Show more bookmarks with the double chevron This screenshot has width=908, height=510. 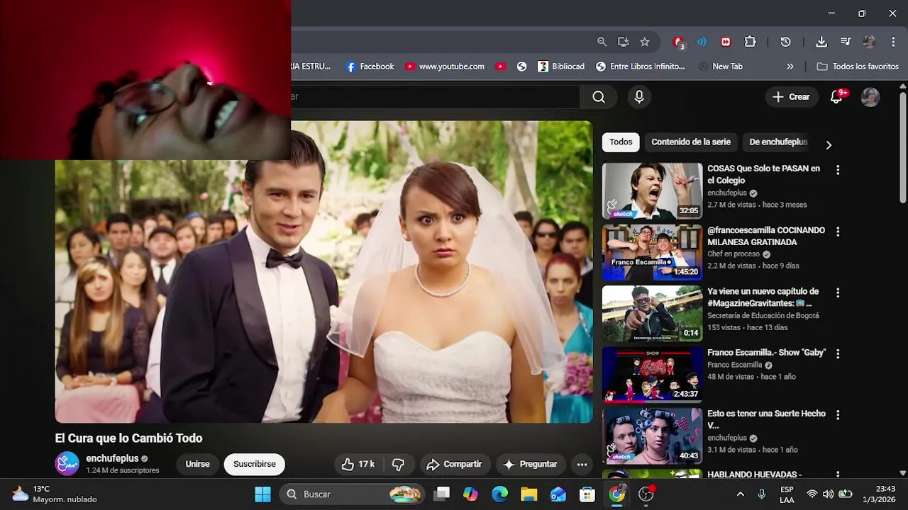(790, 67)
